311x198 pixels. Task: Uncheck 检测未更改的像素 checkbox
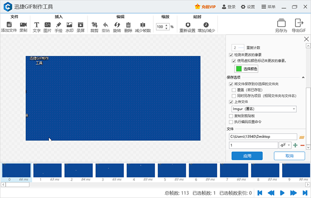231,55
